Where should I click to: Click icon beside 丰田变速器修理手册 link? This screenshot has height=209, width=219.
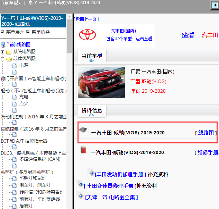(x=80, y=184)
